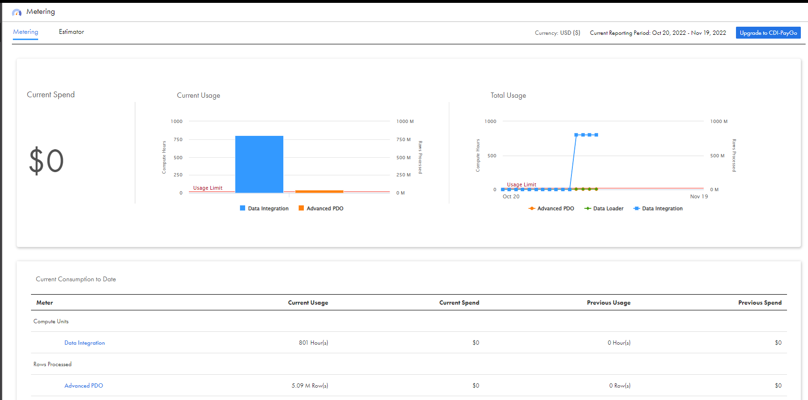The height and width of the screenshot is (400, 808).
Task: Toggle Data Integration legend in Current Usage
Action: [264, 208]
